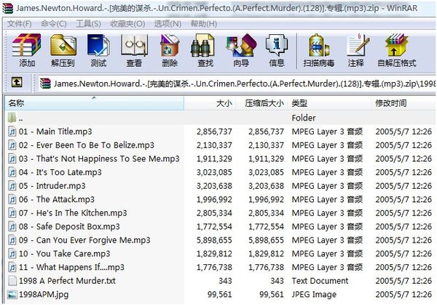Click the 自解压格式 (SFX) toolbar icon
Screen dimensions: 437x305
[x=397, y=51]
